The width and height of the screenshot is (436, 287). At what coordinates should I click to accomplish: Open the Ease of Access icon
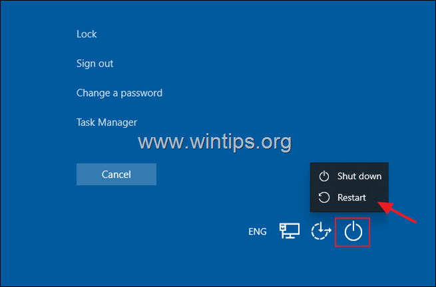321,231
